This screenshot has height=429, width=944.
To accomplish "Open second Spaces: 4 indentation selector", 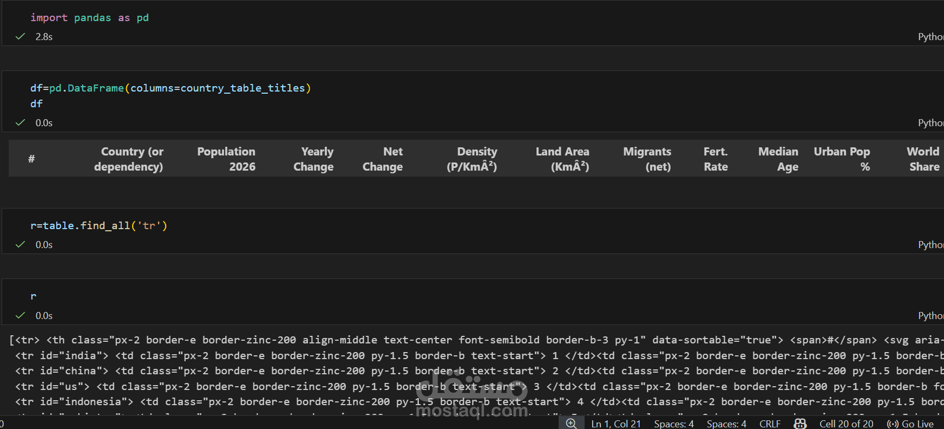I will tap(726, 424).
